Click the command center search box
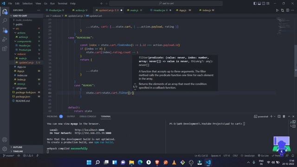Screen dimensions: 297x167 [166, 3]
